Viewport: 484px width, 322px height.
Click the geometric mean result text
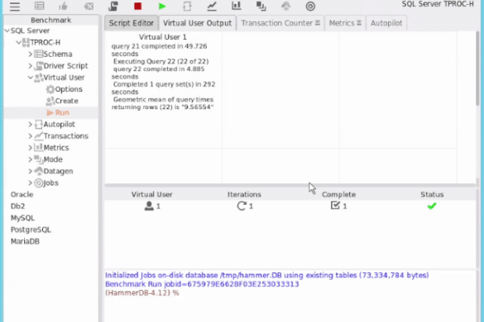(x=163, y=103)
